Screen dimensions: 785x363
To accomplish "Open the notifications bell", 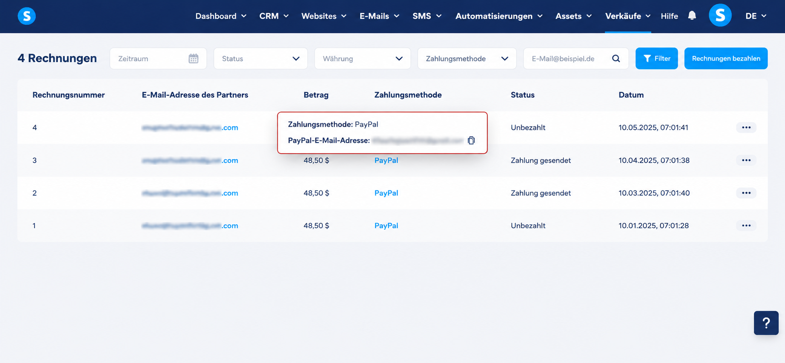I will pyautogui.click(x=692, y=16).
